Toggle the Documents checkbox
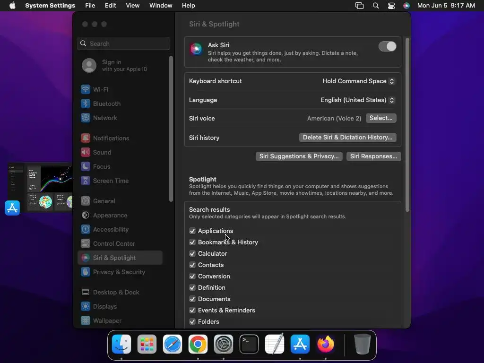The image size is (484, 363). click(x=192, y=299)
